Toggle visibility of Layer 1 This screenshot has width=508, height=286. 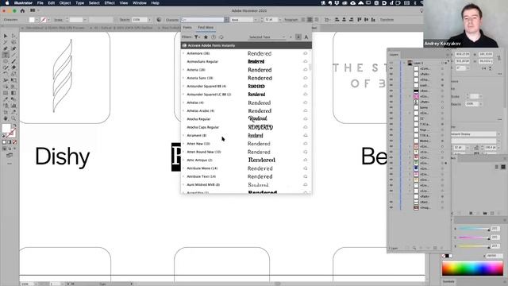click(391, 63)
